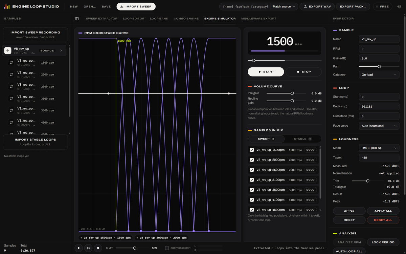Click the samples-in-mix list down arrow
The height and width of the screenshot is (254, 406).
320,210
